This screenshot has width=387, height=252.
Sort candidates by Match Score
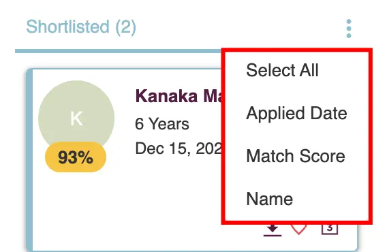point(296,156)
